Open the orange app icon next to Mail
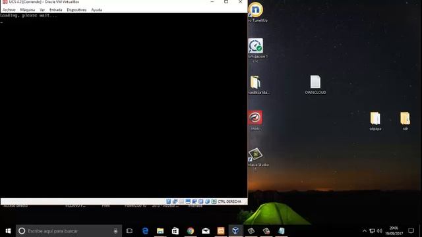 point(221,231)
